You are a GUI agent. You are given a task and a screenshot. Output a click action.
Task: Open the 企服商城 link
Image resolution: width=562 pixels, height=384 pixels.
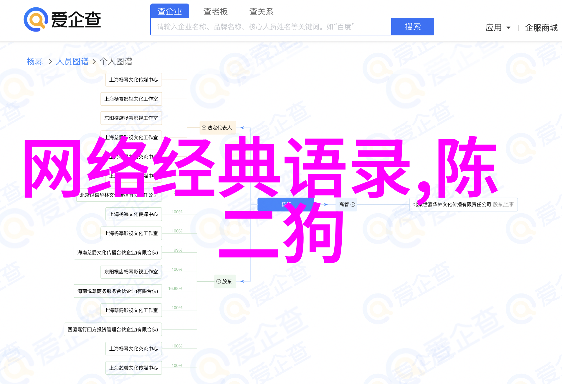point(541,28)
